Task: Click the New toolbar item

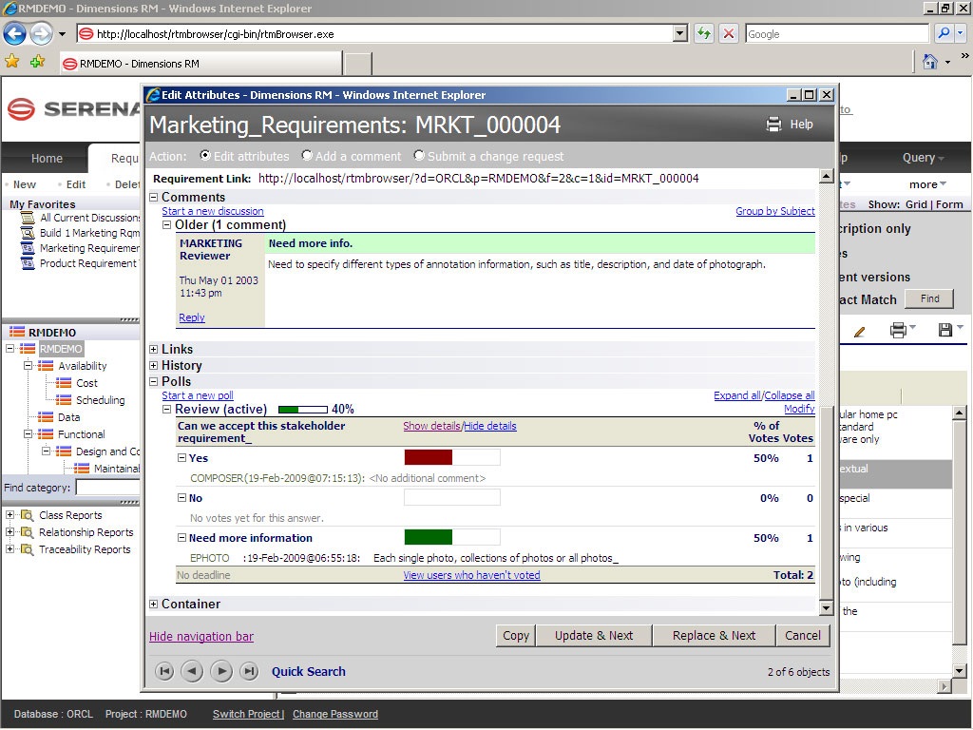Action: tap(25, 184)
